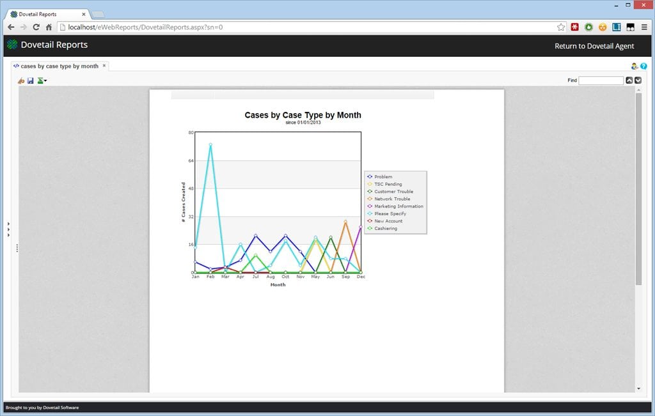Expand the collapsed left sidebar handle
The width and height of the screenshot is (655, 416).
(x=17, y=247)
